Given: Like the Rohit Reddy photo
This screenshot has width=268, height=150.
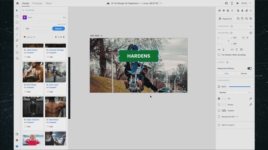Looking at the screenshot, I should [x=27, y=92].
